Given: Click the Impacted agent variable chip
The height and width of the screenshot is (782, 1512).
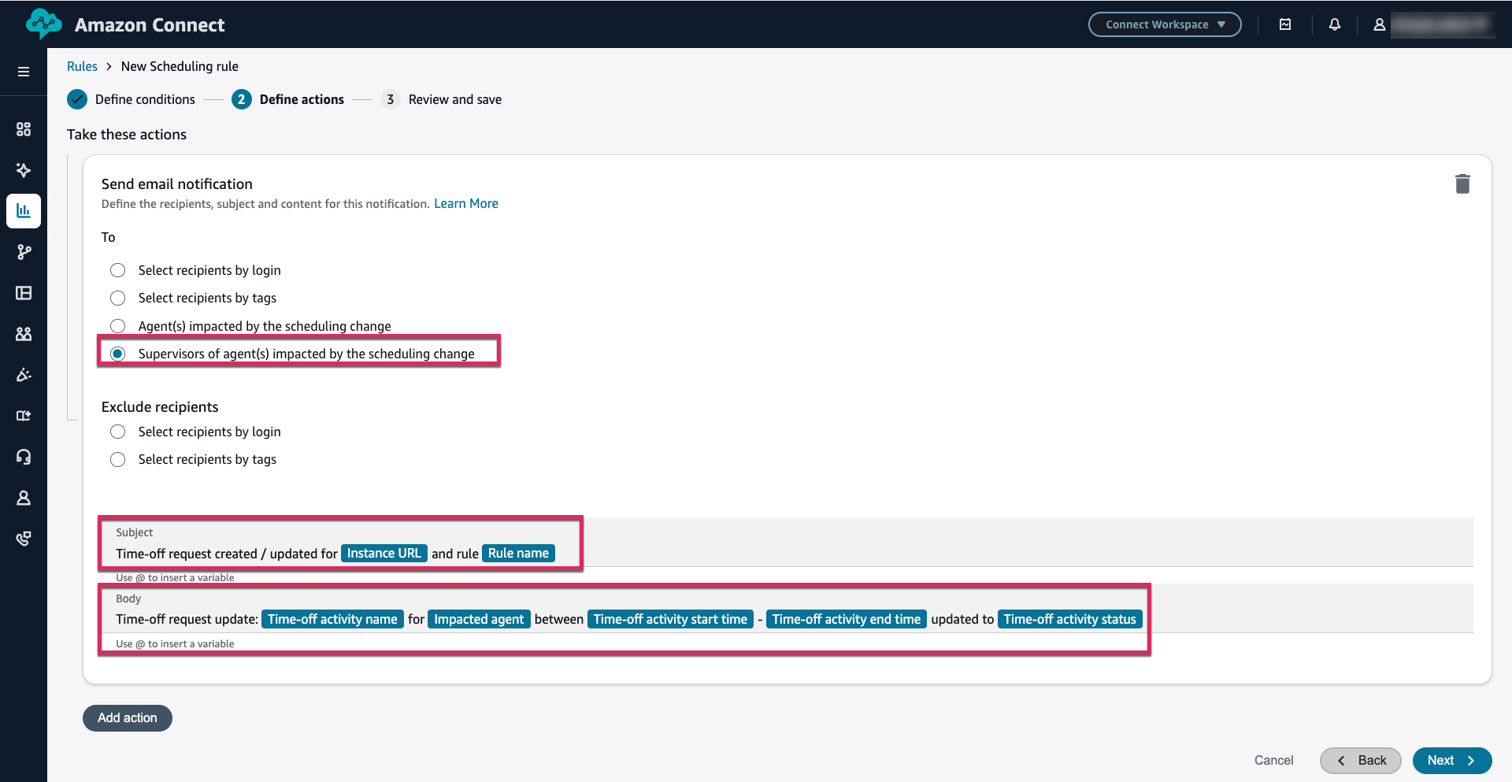Looking at the screenshot, I should (x=479, y=620).
